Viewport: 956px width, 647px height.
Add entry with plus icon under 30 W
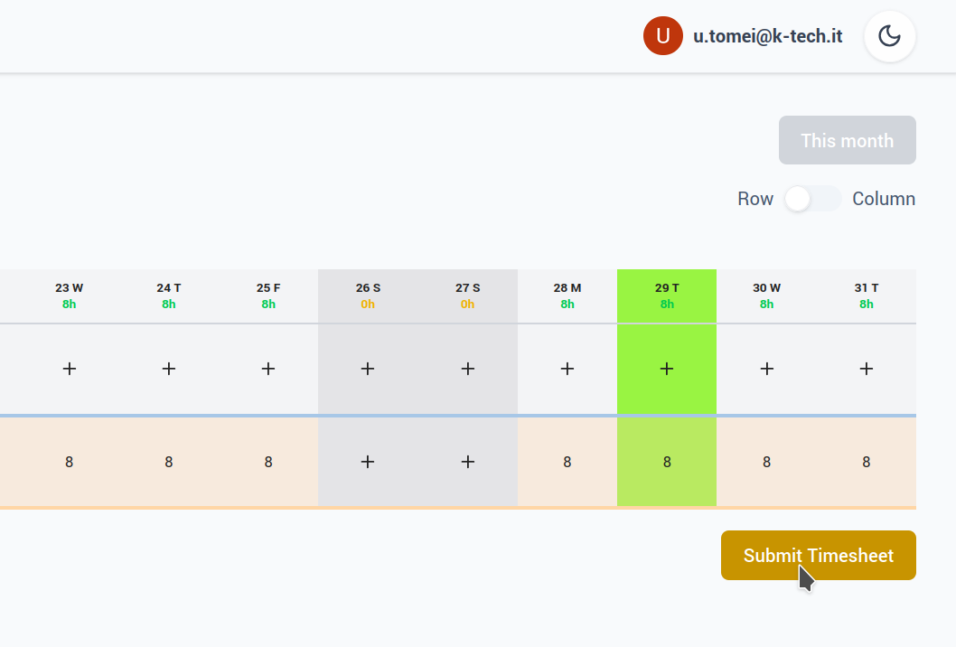point(766,369)
